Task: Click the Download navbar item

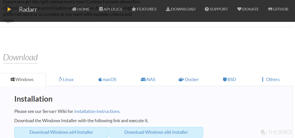Action: click(181, 9)
